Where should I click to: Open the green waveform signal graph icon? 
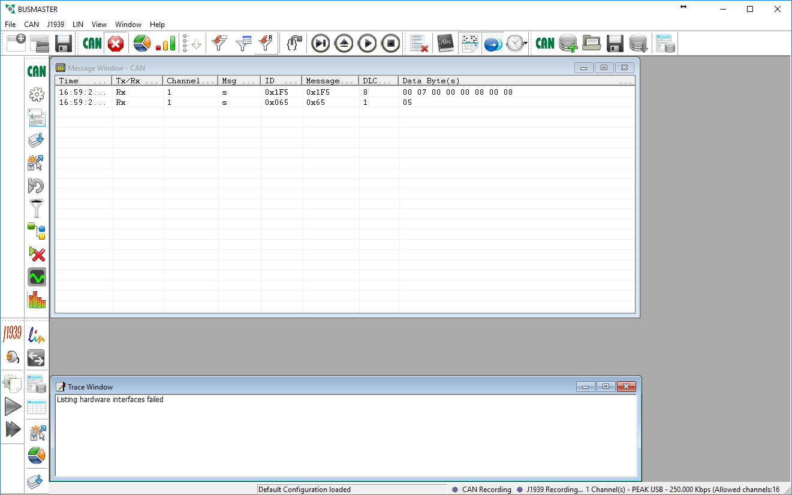click(37, 277)
